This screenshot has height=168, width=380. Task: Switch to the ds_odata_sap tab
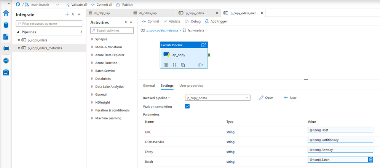pyautogui.click(x=153, y=13)
